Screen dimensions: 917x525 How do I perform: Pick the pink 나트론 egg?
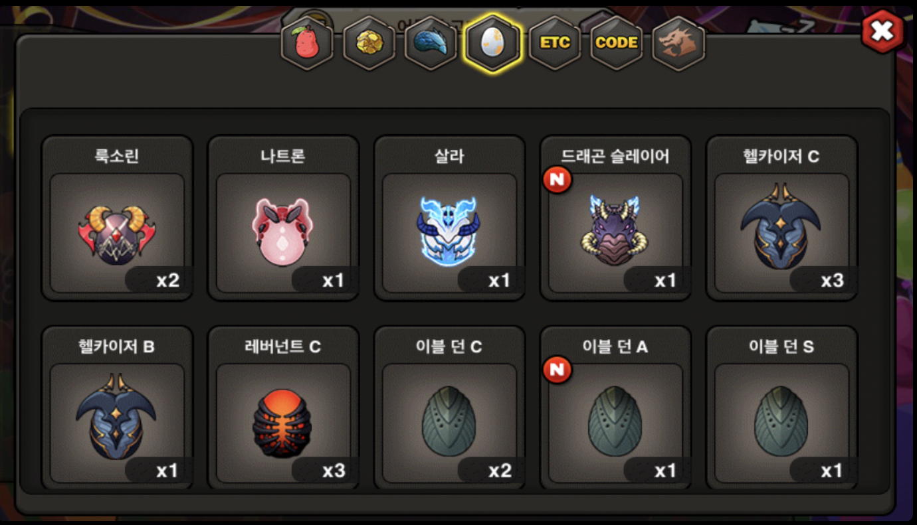click(x=284, y=218)
